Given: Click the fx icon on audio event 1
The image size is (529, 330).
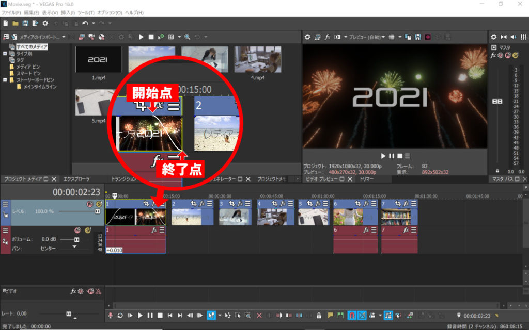Looking at the screenshot, I should coord(154,230).
